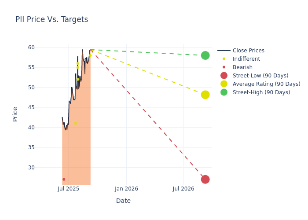Select the red Street-Low legend circle
Image resolution: width=308 pixels, height=220 pixels.
pyautogui.click(x=224, y=76)
